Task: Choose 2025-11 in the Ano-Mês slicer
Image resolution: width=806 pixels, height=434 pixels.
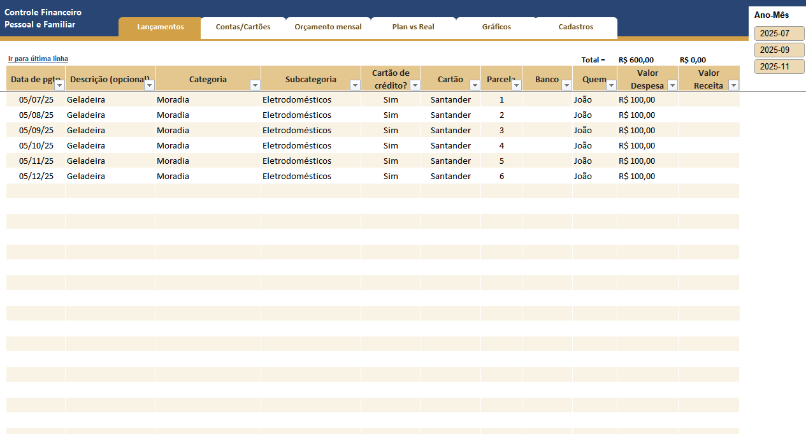Action: click(779, 67)
